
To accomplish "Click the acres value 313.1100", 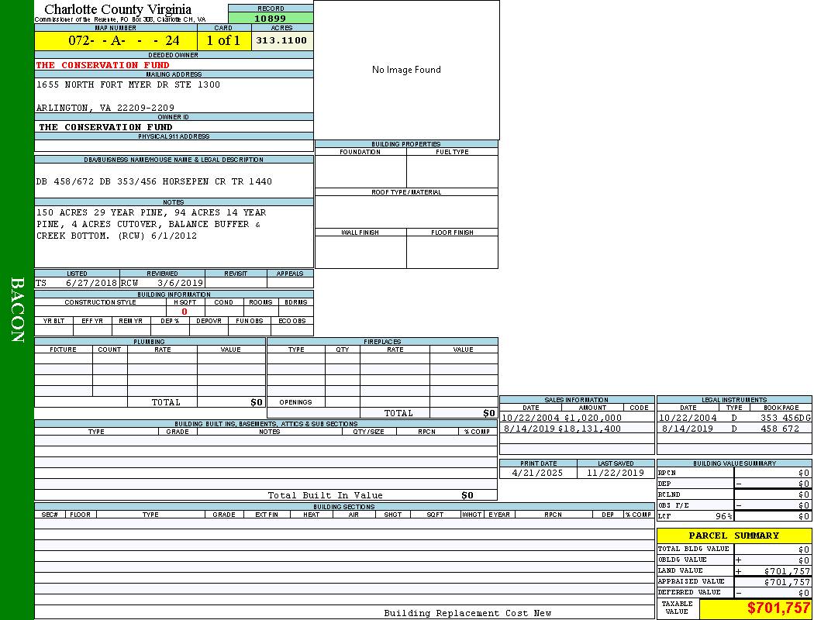I will pyautogui.click(x=281, y=40).
